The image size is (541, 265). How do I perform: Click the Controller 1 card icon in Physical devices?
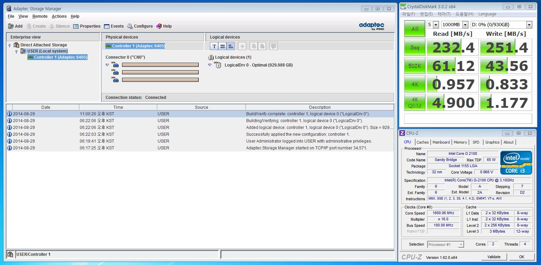(108, 46)
